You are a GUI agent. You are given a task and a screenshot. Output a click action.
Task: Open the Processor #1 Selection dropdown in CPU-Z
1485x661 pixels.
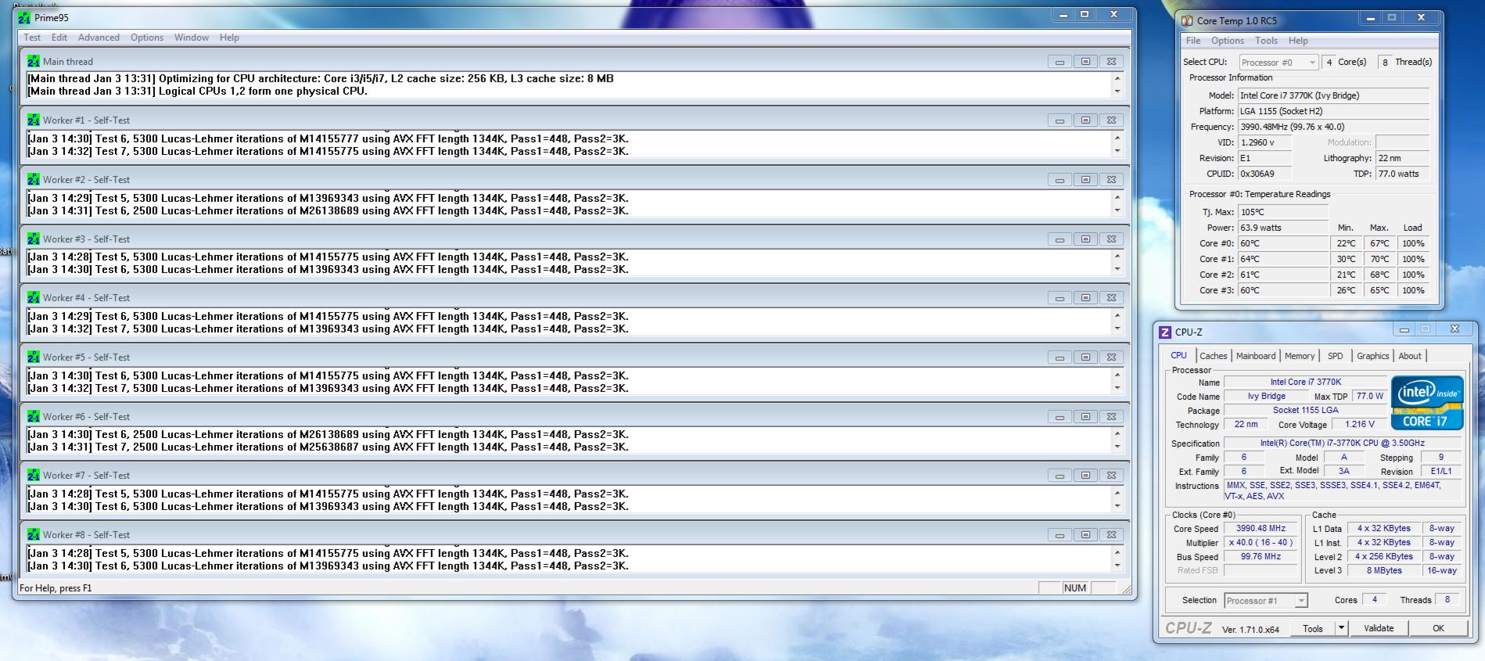(x=1266, y=601)
